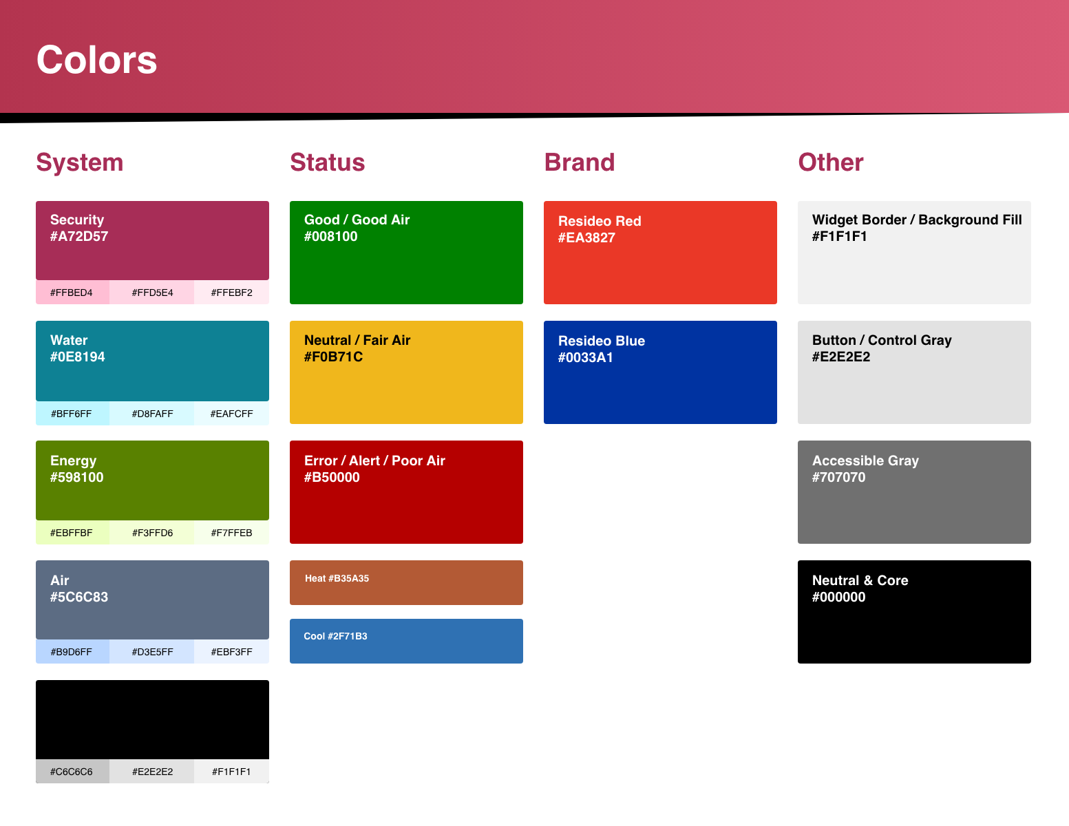Viewport: 1069px width, 826px height.
Task: Select the Security #A72D57 color swatch
Action: click(x=152, y=240)
